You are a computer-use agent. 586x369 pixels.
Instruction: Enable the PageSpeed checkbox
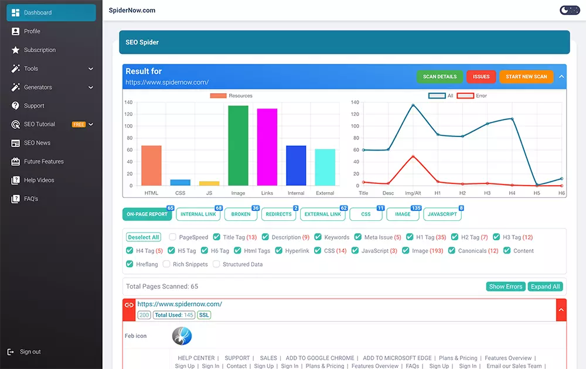click(172, 237)
